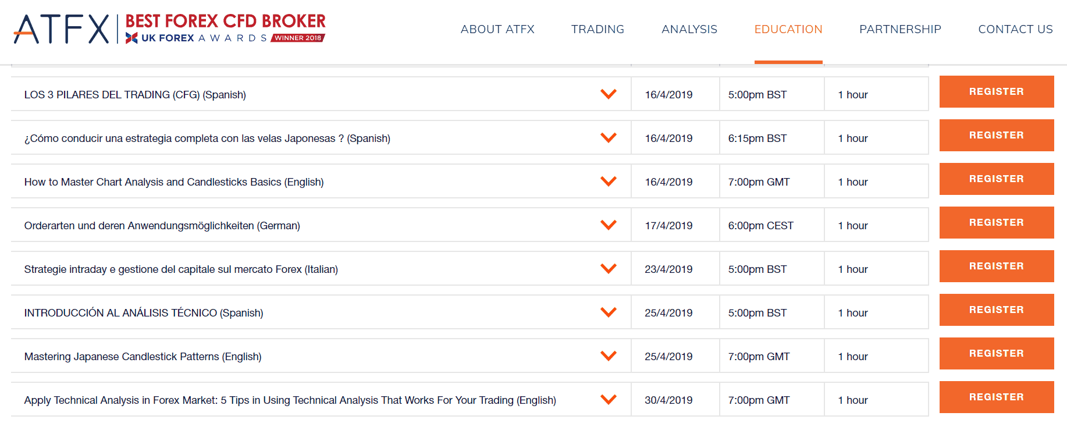Expand Orderarten German webinar chevron
1067x423 pixels.
tap(609, 225)
